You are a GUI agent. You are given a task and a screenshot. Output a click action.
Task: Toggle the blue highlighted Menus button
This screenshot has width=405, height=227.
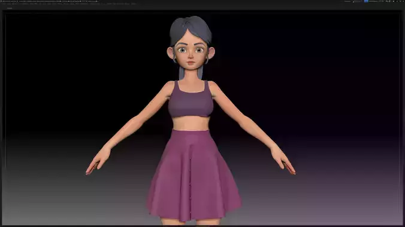pyautogui.click(x=366, y=1)
